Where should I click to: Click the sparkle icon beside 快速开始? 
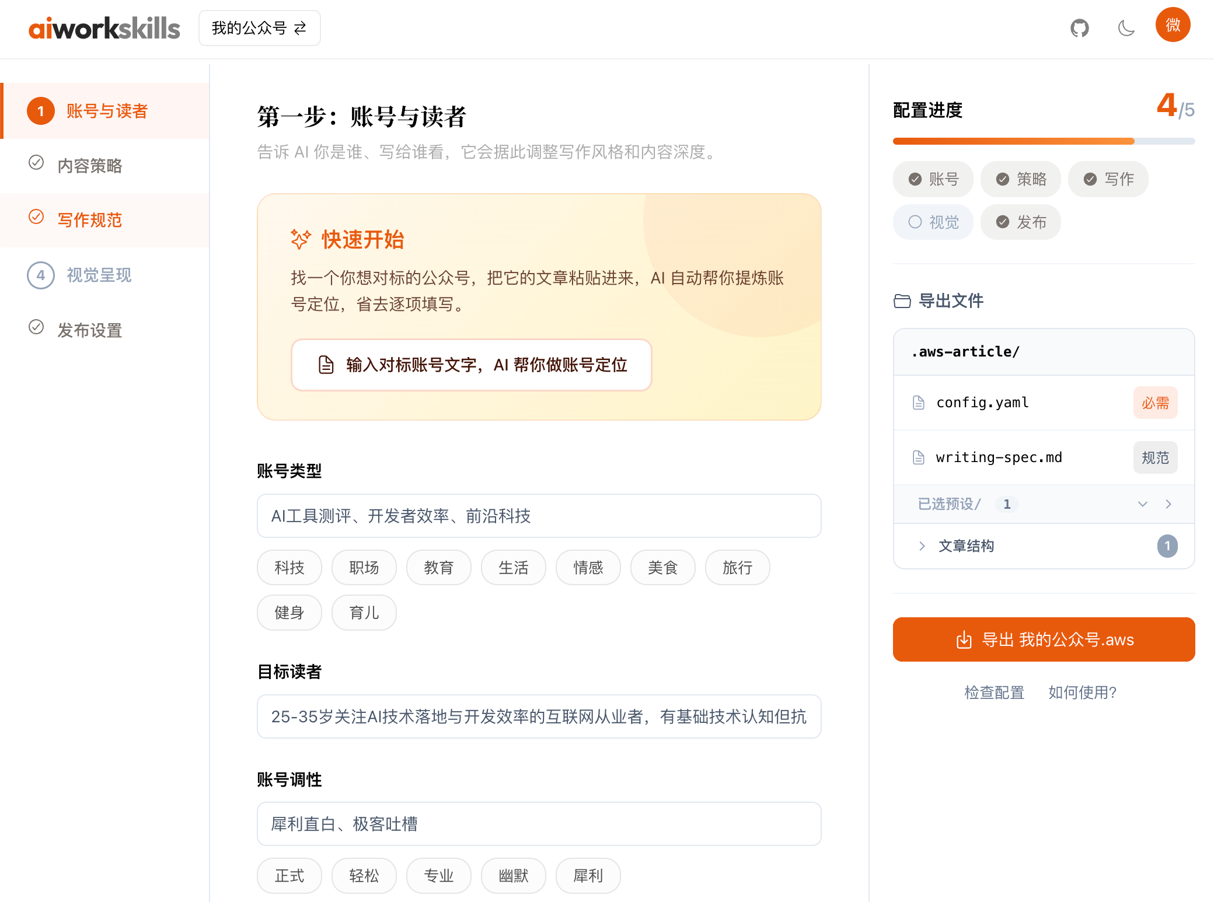coord(301,239)
